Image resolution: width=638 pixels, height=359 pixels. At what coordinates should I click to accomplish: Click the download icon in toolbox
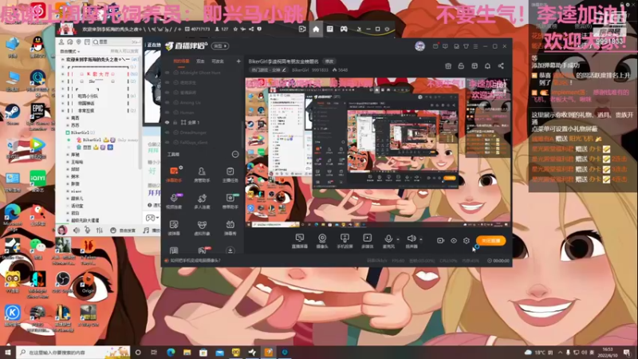230,251
